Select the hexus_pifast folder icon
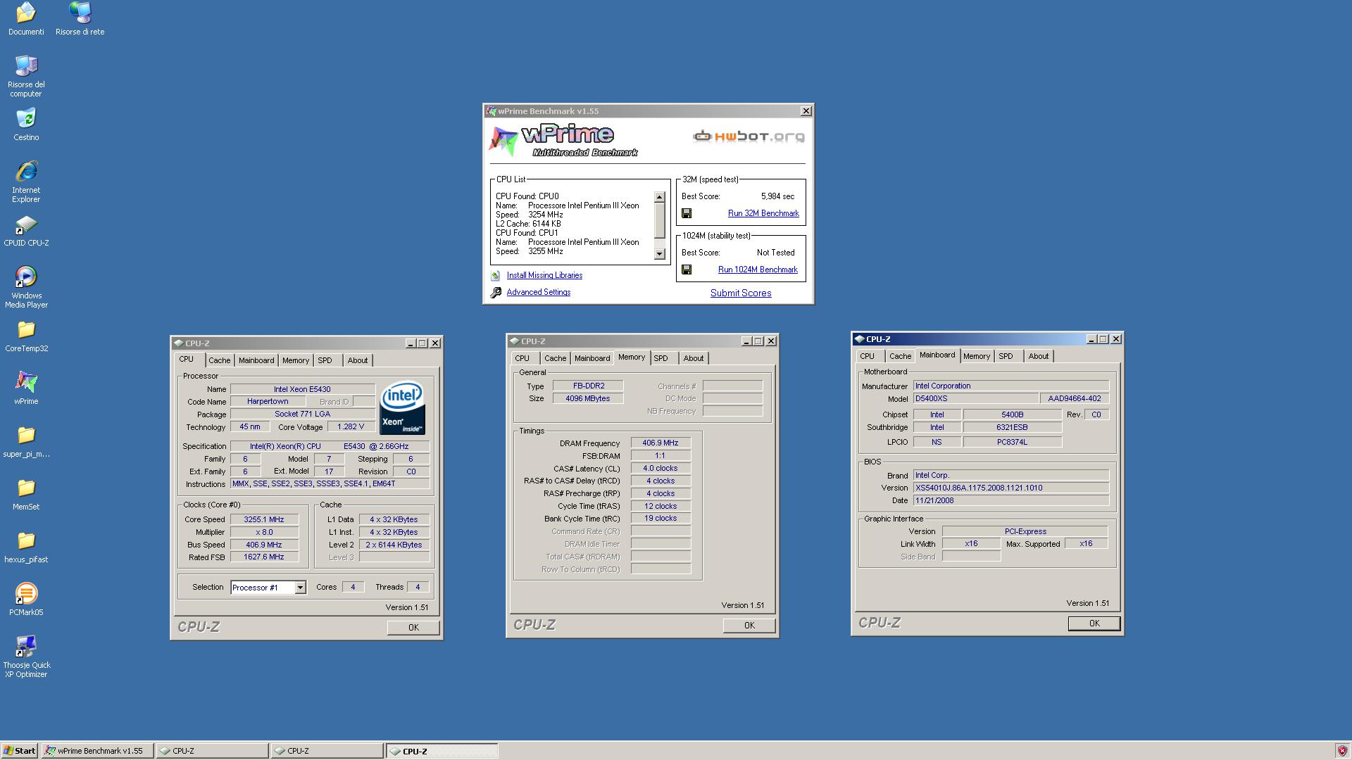 (26, 547)
